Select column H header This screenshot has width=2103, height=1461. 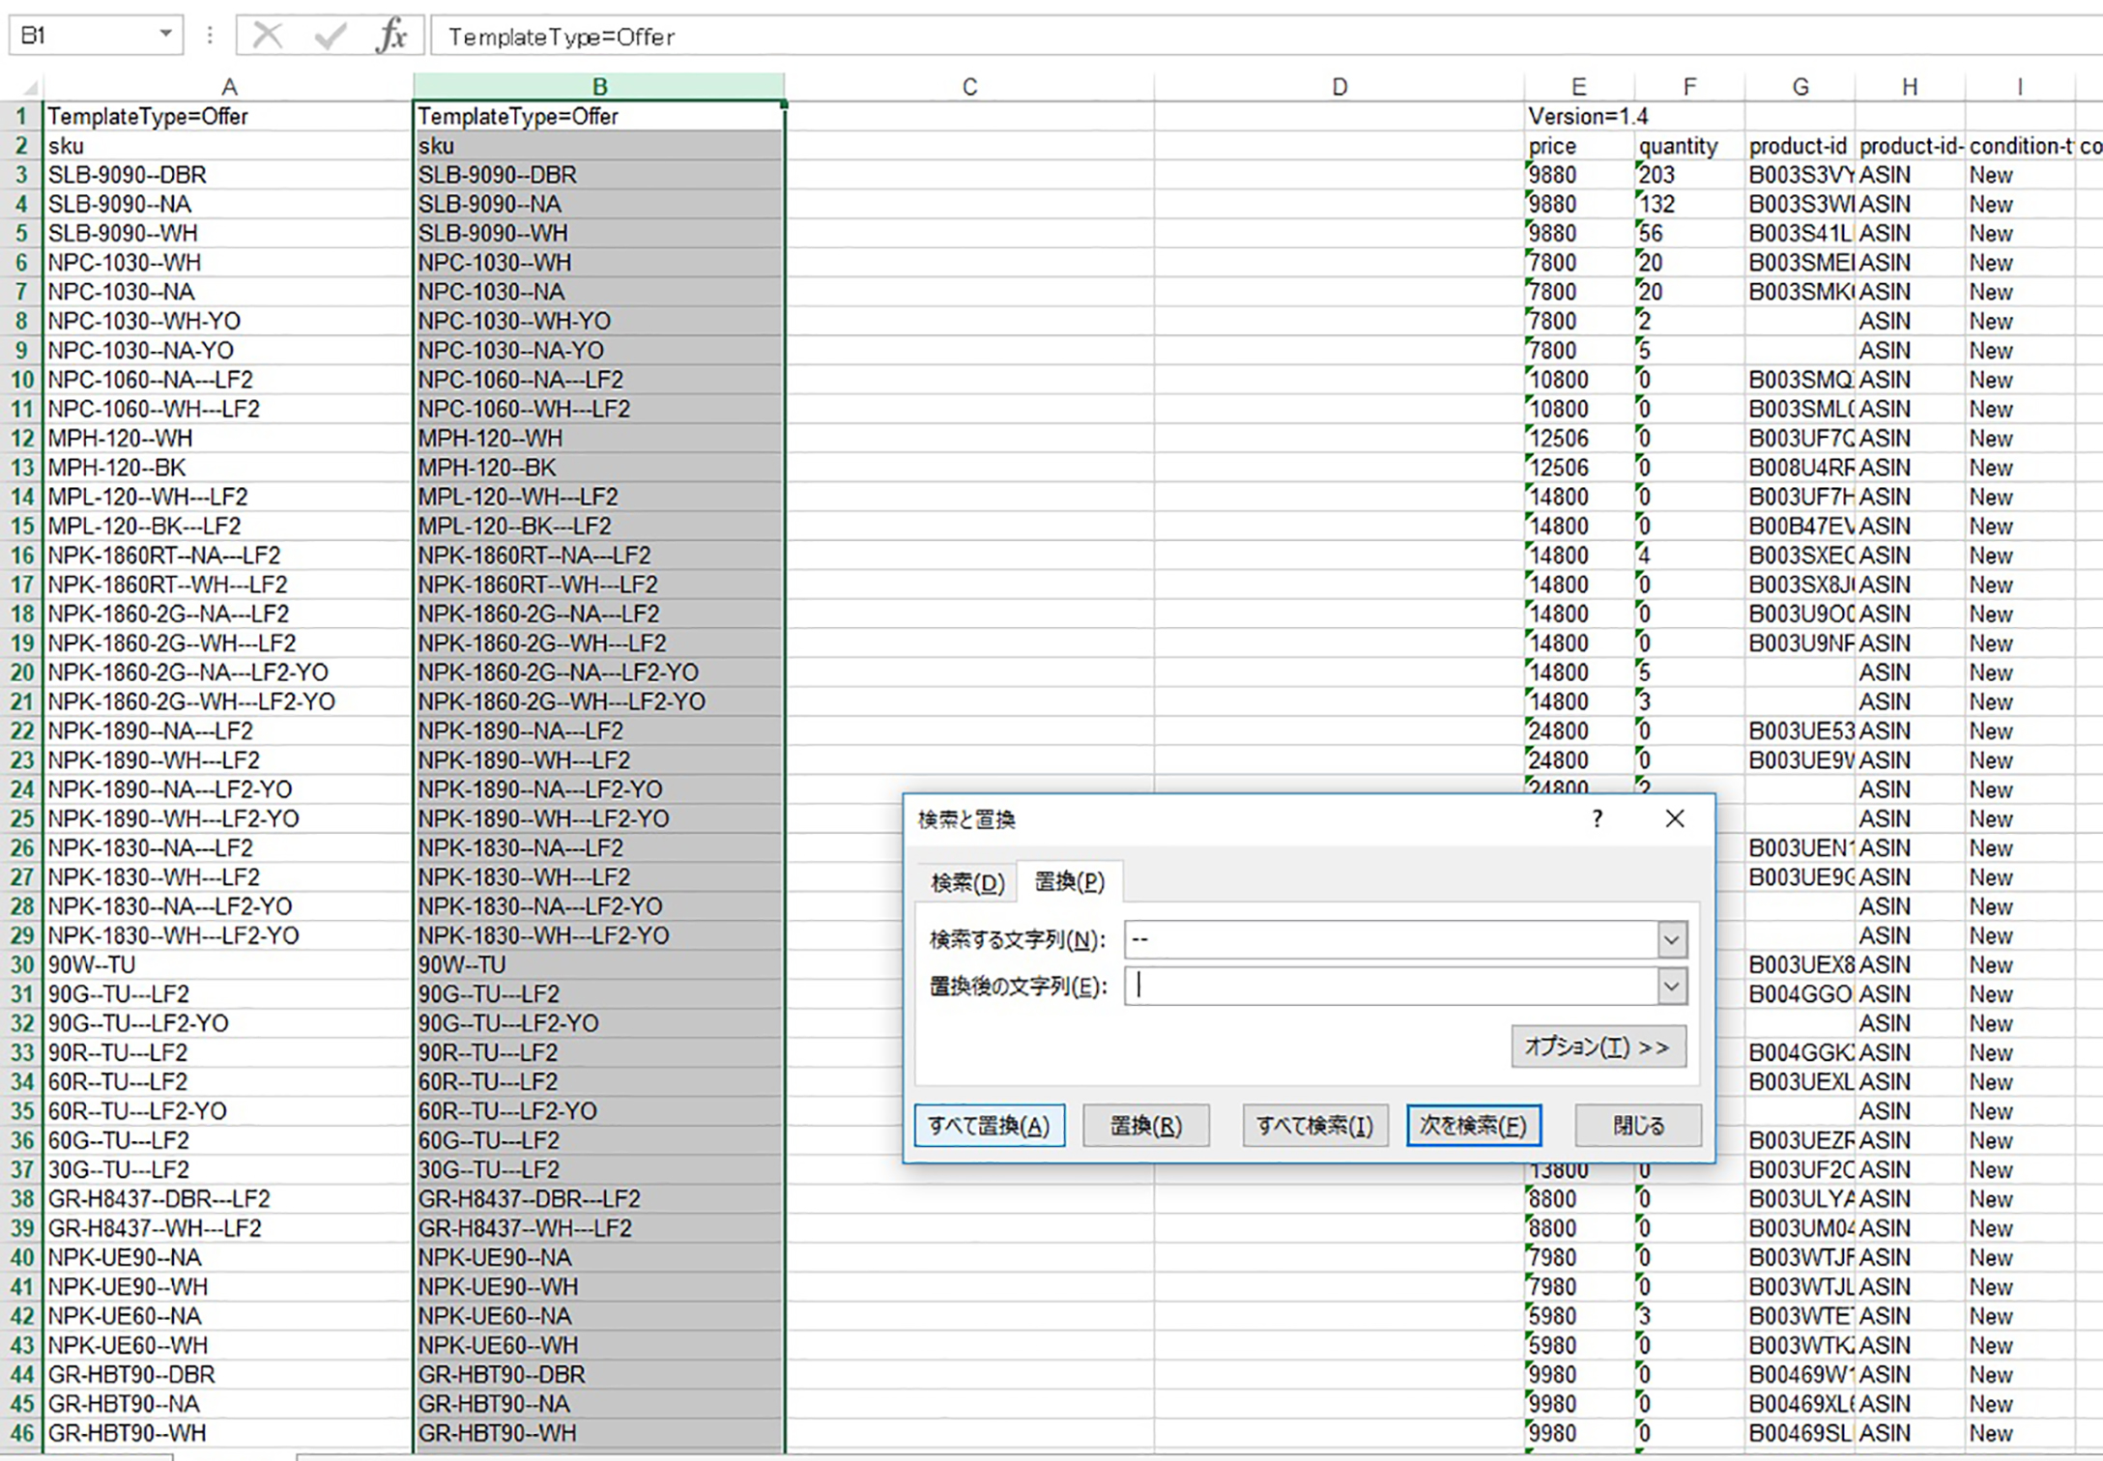[1910, 87]
